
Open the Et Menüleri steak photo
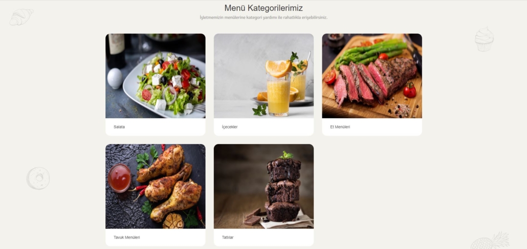pos(372,76)
